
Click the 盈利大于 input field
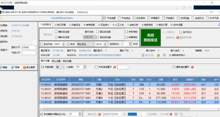tap(29, 47)
